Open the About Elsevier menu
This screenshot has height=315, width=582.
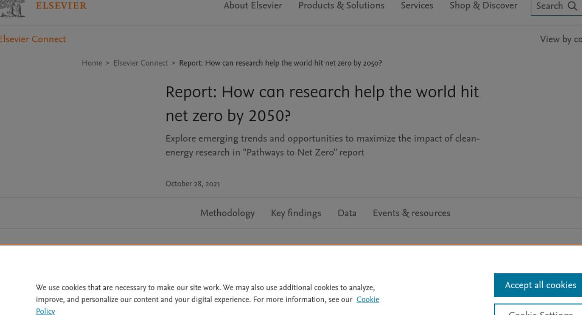coord(253,6)
